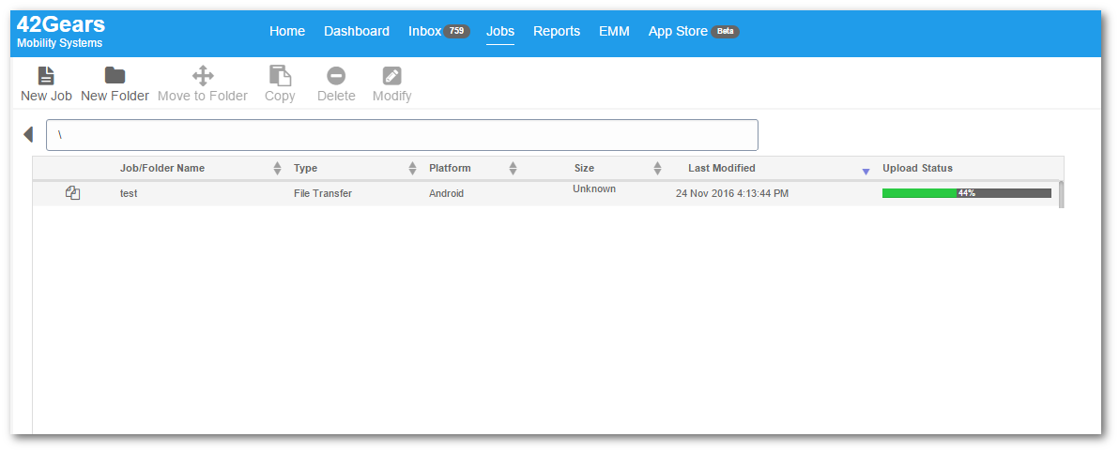
Task: Open the Dashboard tab
Action: pos(357,31)
